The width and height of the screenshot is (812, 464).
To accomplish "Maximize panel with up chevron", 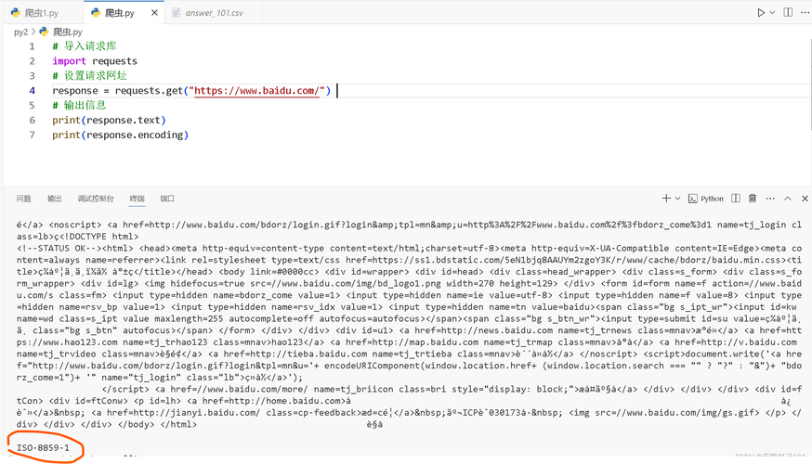I will click(x=788, y=199).
